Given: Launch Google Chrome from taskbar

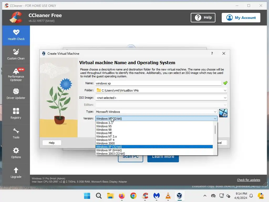Looking at the screenshot, I should click(133, 196).
